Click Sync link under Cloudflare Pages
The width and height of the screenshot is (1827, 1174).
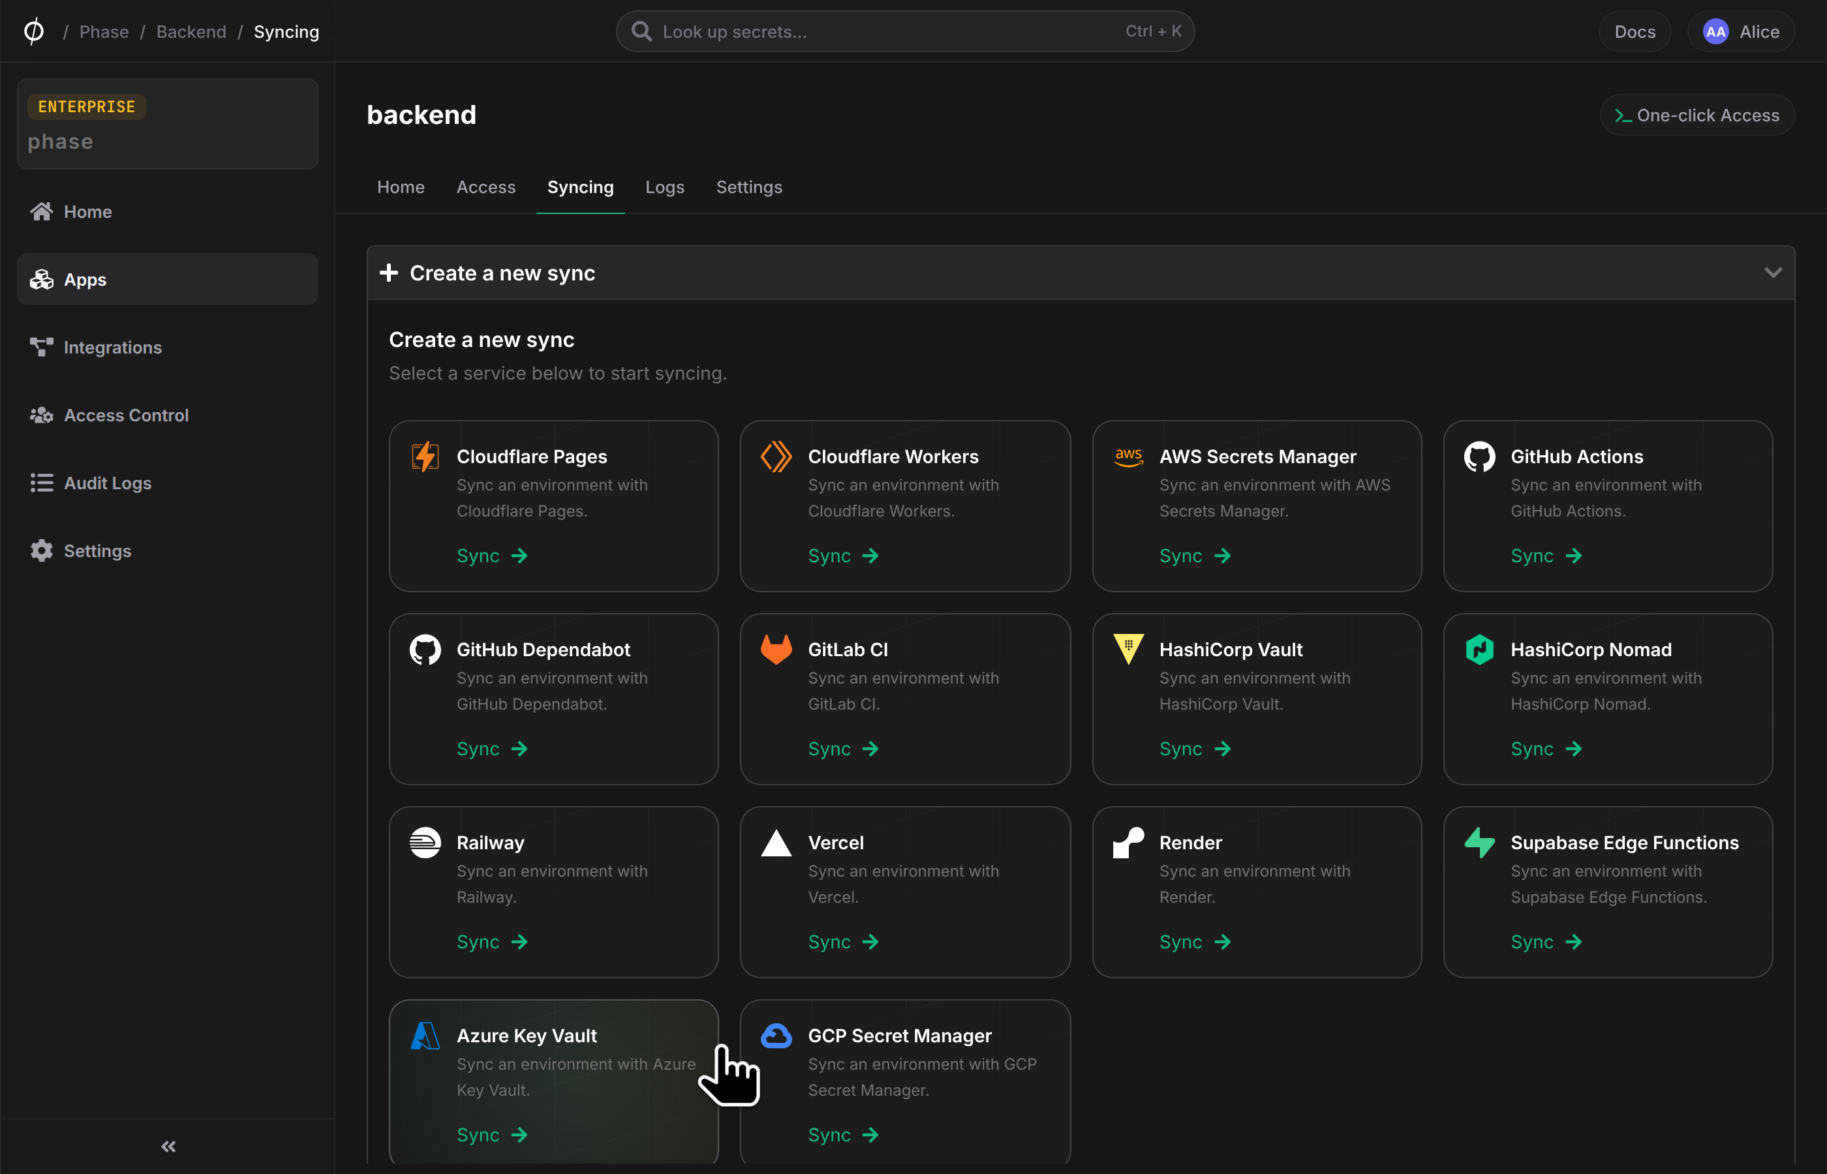[493, 556]
